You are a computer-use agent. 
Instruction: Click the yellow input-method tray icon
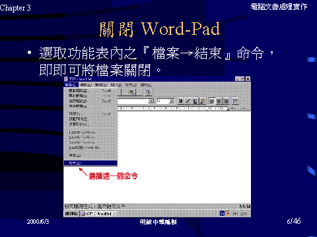[227, 213]
